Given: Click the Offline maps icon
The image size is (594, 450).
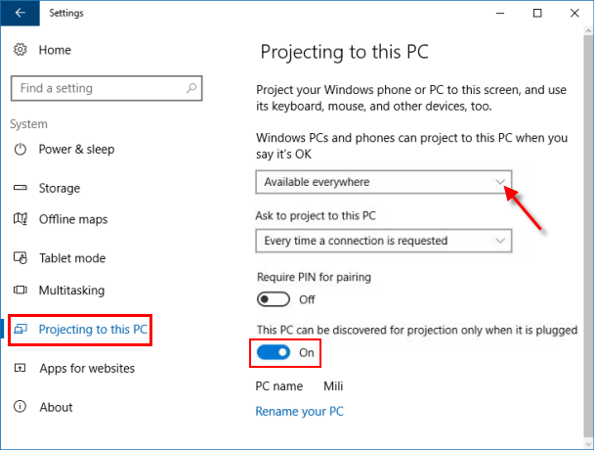Looking at the screenshot, I should pyautogui.click(x=21, y=220).
